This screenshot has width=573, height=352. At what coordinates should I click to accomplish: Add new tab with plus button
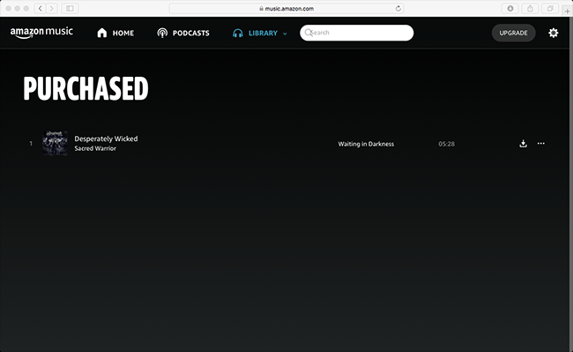[567, 11]
